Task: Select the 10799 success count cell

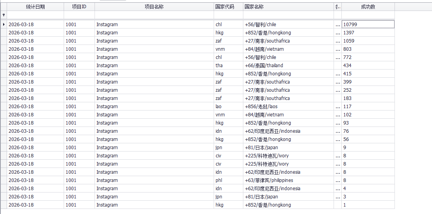Action: tap(368, 25)
